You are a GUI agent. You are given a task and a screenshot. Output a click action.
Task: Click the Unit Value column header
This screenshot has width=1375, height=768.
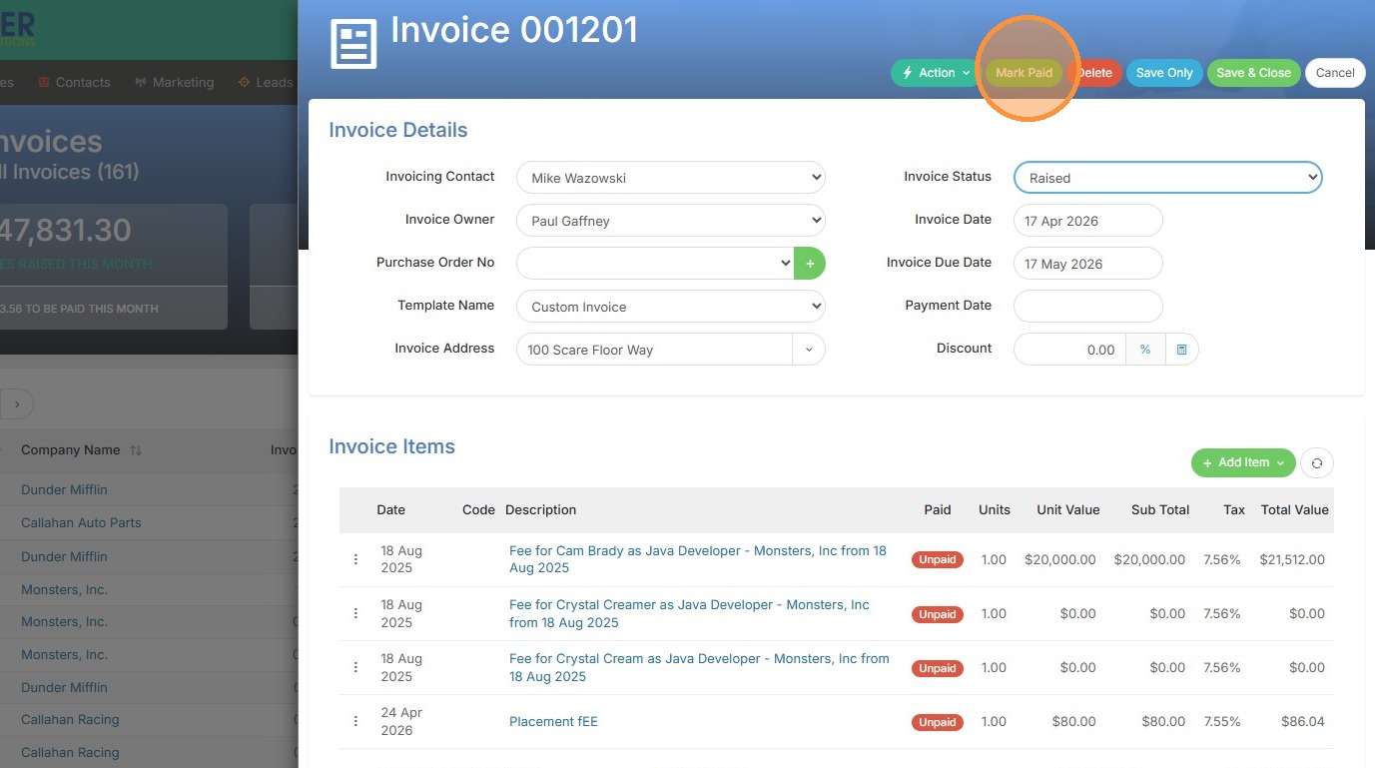1068,509
